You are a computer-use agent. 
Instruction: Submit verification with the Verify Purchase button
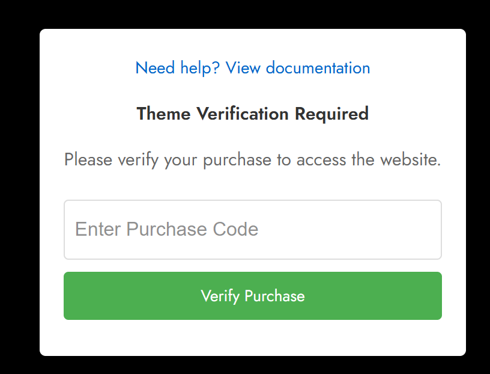coord(252,296)
